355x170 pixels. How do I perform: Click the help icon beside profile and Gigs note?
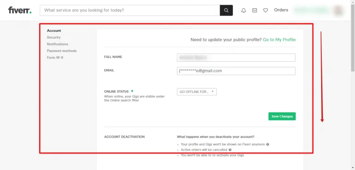point(268,144)
